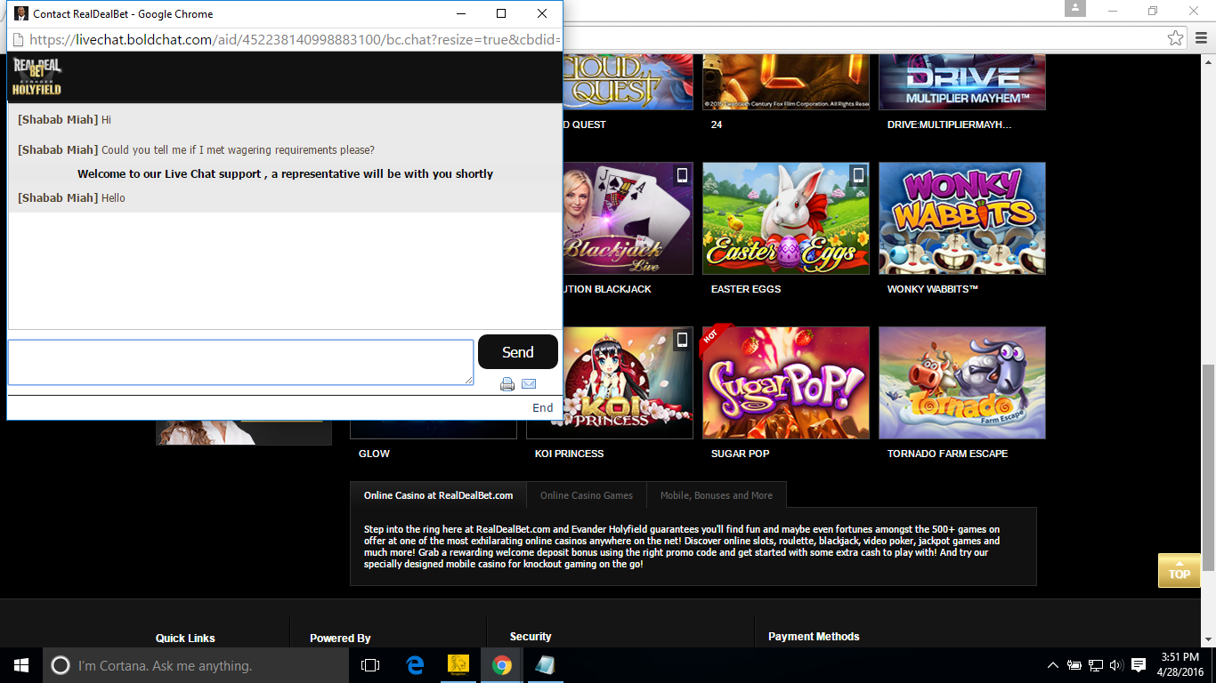Open the yellow lion app in the taskbar
Screen dimensions: 1216x683
coord(458,665)
